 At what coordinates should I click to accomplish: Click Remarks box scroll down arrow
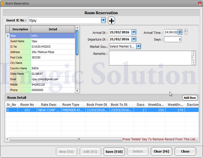click(x=193, y=62)
